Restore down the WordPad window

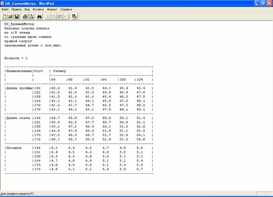264,3
